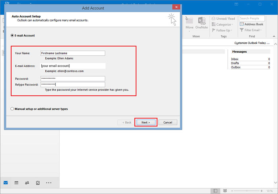Screen dimensions: 278x194
Task: Click the Your Name input field
Action: (73, 53)
